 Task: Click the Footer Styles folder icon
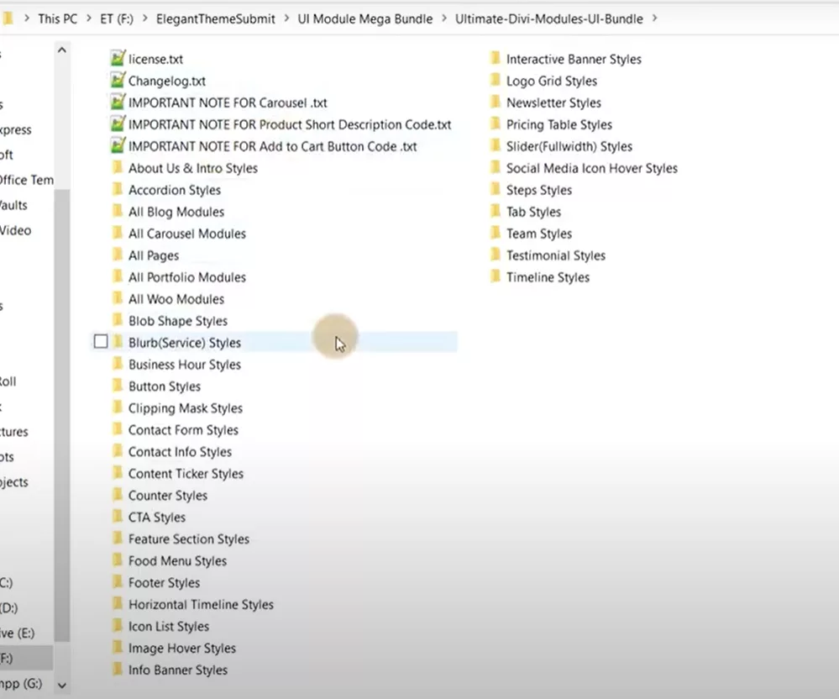point(118,582)
